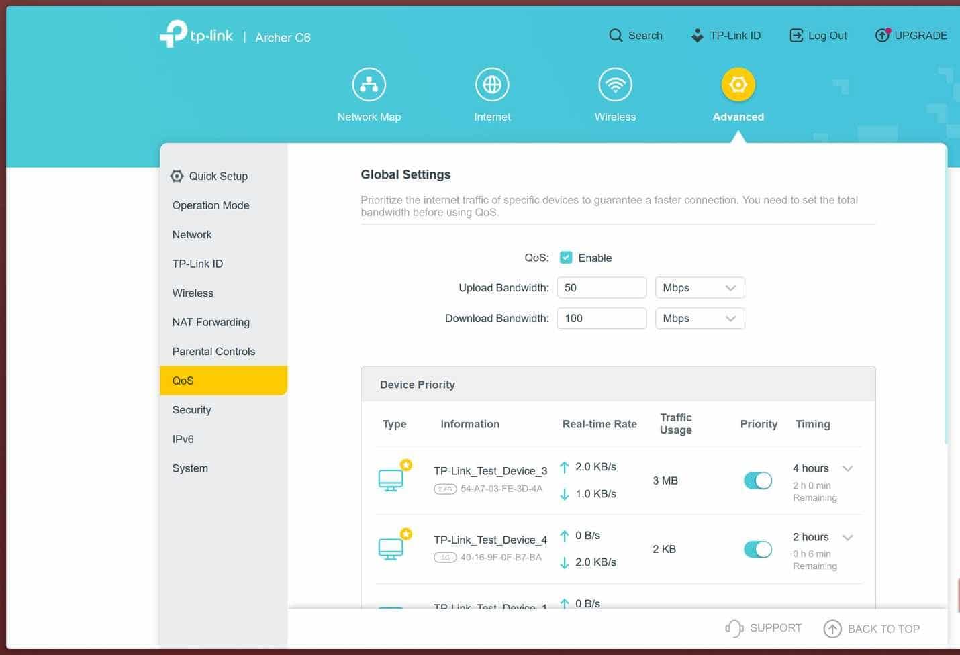This screenshot has width=960, height=655.
Task: Click device name TP-Link_Test_Device_3
Action: [x=490, y=471]
